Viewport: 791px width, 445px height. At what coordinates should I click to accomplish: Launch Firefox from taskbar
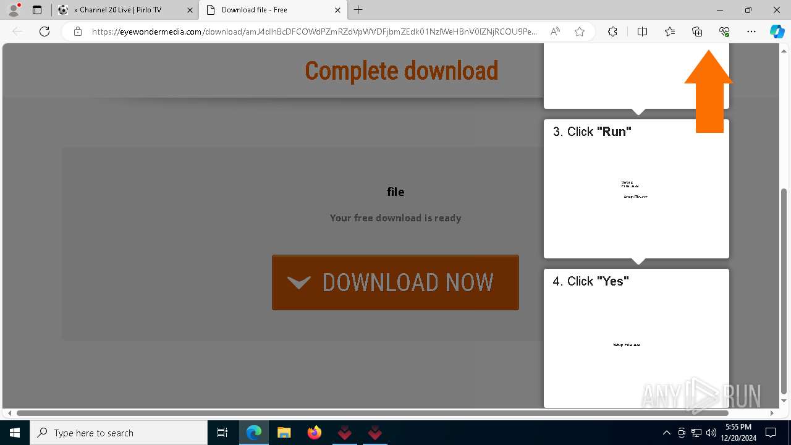coord(314,433)
